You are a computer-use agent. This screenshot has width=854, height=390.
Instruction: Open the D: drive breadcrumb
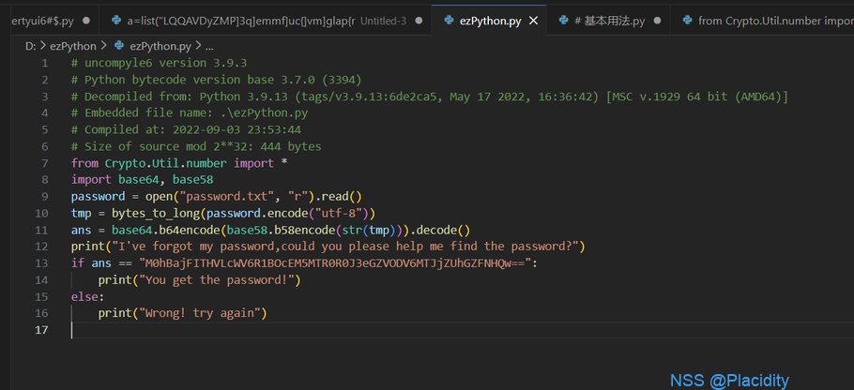30,46
